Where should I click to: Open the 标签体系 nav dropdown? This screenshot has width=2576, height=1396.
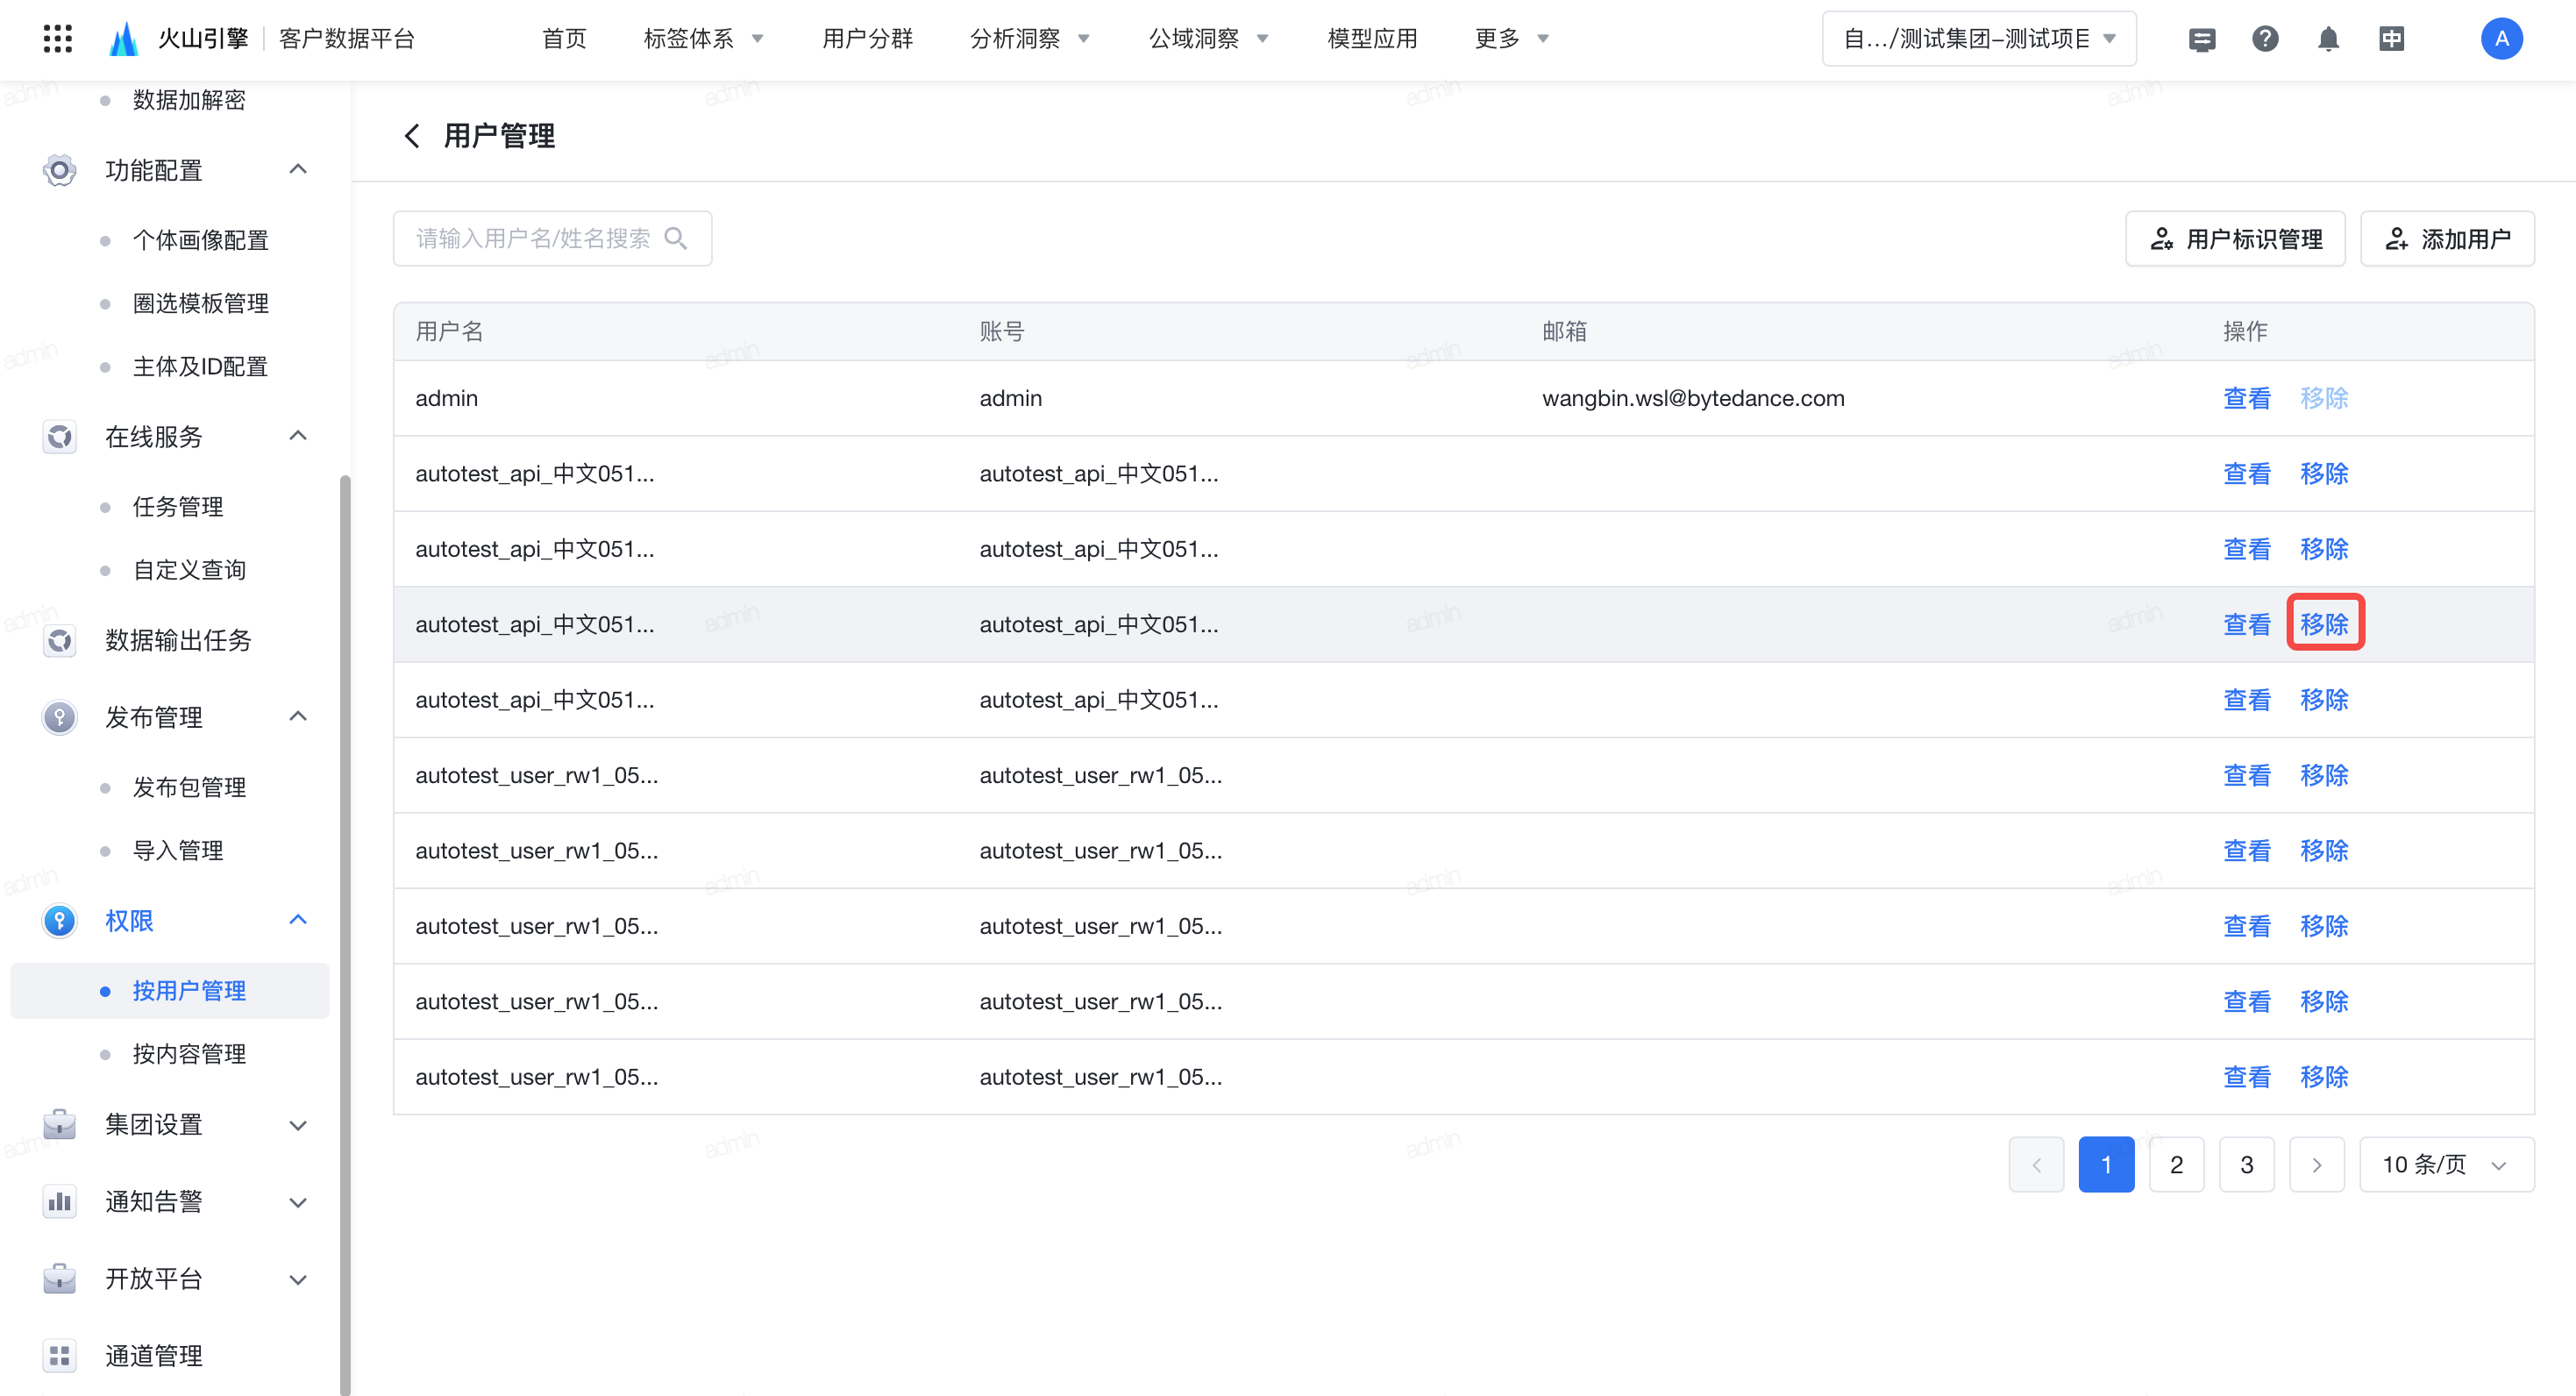pos(704,39)
